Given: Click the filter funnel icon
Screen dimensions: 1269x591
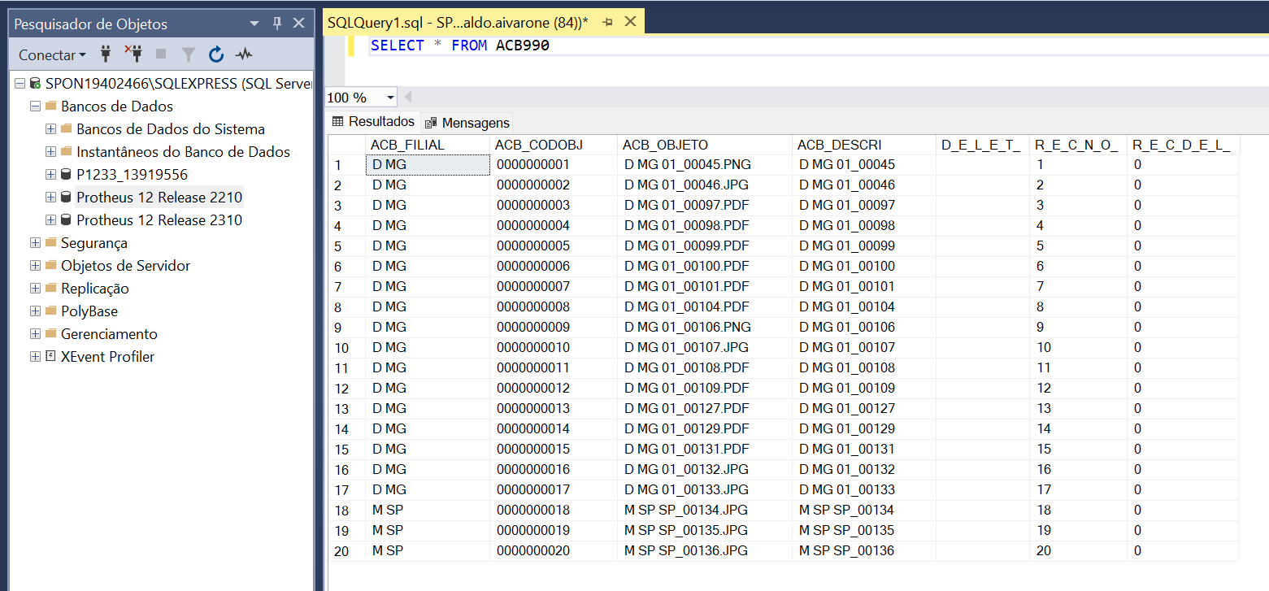Looking at the screenshot, I should (x=189, y=54).
